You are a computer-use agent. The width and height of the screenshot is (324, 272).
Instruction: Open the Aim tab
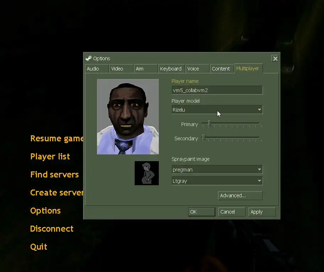pyautogui.click(x=145, y=69)
